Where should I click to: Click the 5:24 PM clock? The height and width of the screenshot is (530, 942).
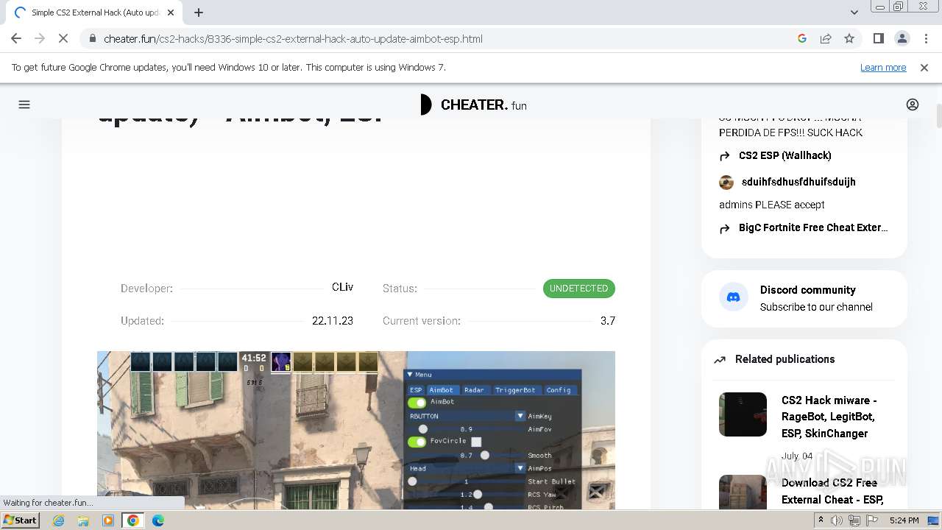click(904, 520)
